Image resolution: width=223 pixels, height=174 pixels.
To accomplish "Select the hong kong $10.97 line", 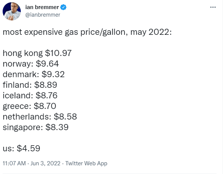I will [x=37, y=53].
